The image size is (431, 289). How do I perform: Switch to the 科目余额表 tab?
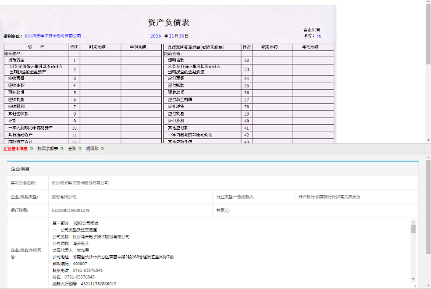point(48,148)
